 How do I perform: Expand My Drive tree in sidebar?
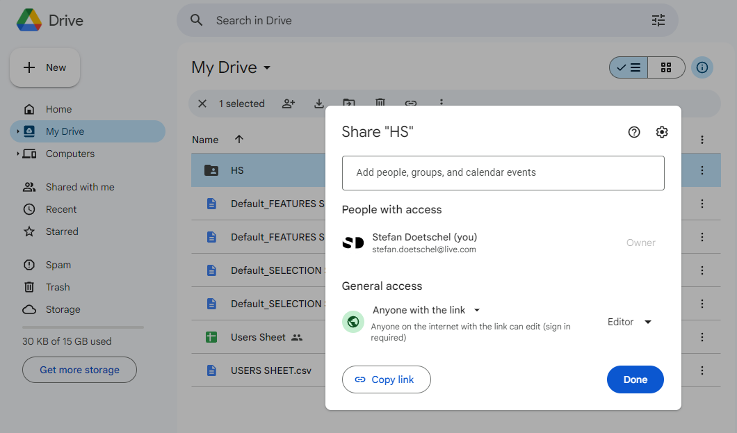pos(18,131)
